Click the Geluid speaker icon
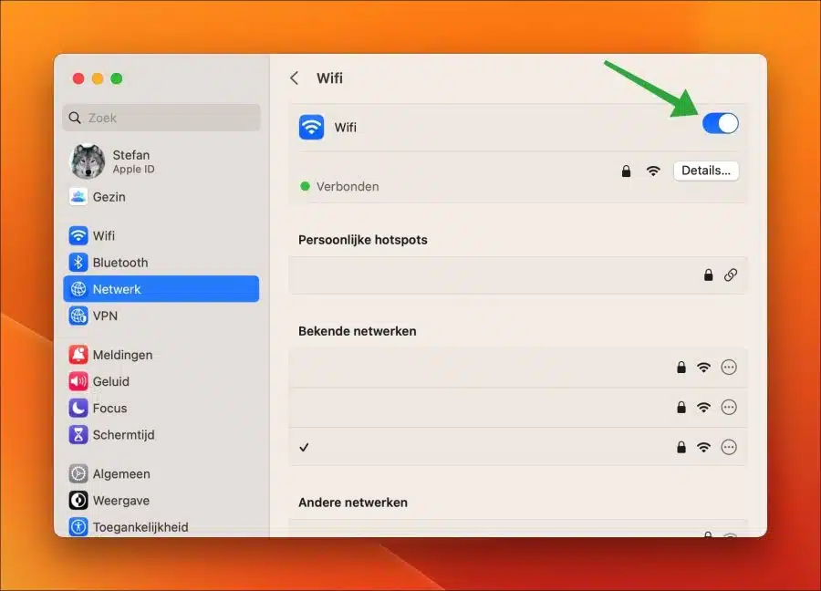Image resolution: width=821 pixels, height=591 pixels. pos(78,381)
